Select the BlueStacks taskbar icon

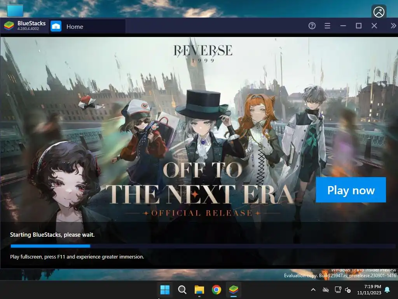coord(234,290)
